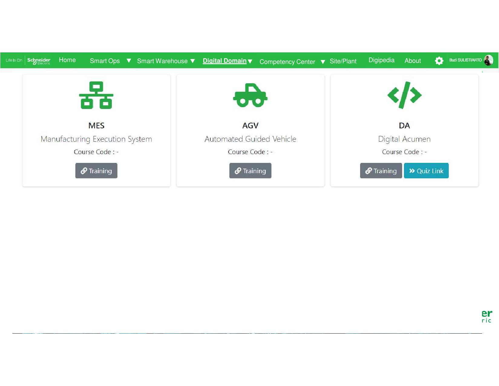The width and height of the screenshot is (499, 386).
Task: Open Training for Manufacturing Execution System
Action: point(96,171)
